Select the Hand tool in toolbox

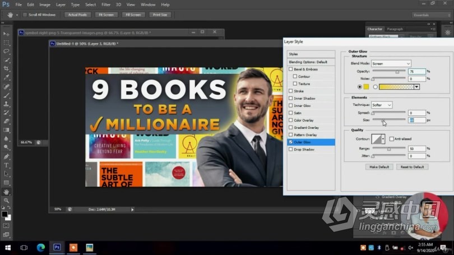[6, 192]
